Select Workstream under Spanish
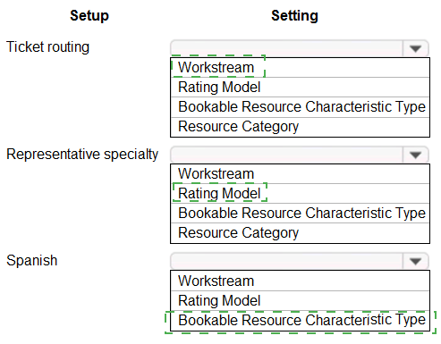The image size is (441, 344). [300, 281]
